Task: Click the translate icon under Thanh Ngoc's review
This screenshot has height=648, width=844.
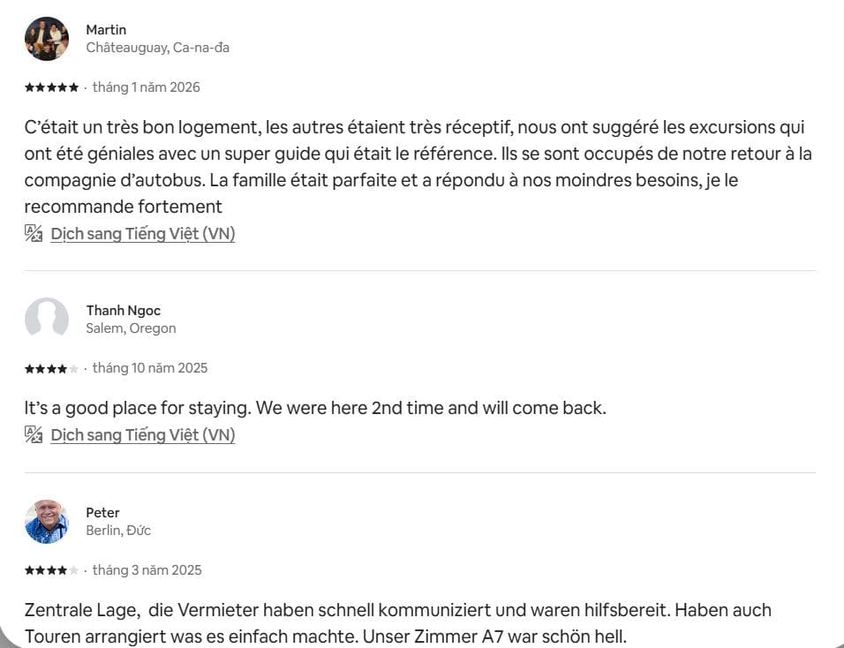Action: [x=34, y=433]
